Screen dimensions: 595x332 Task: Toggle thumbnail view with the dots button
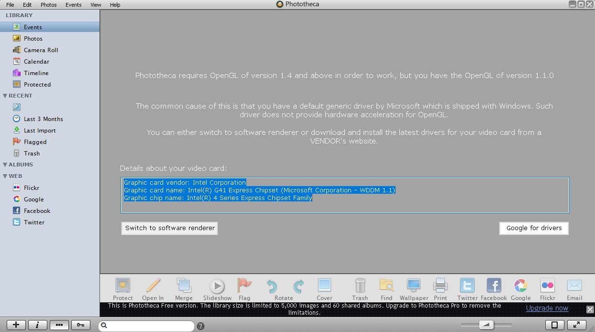pyautogui.click(x=59, y=325)
